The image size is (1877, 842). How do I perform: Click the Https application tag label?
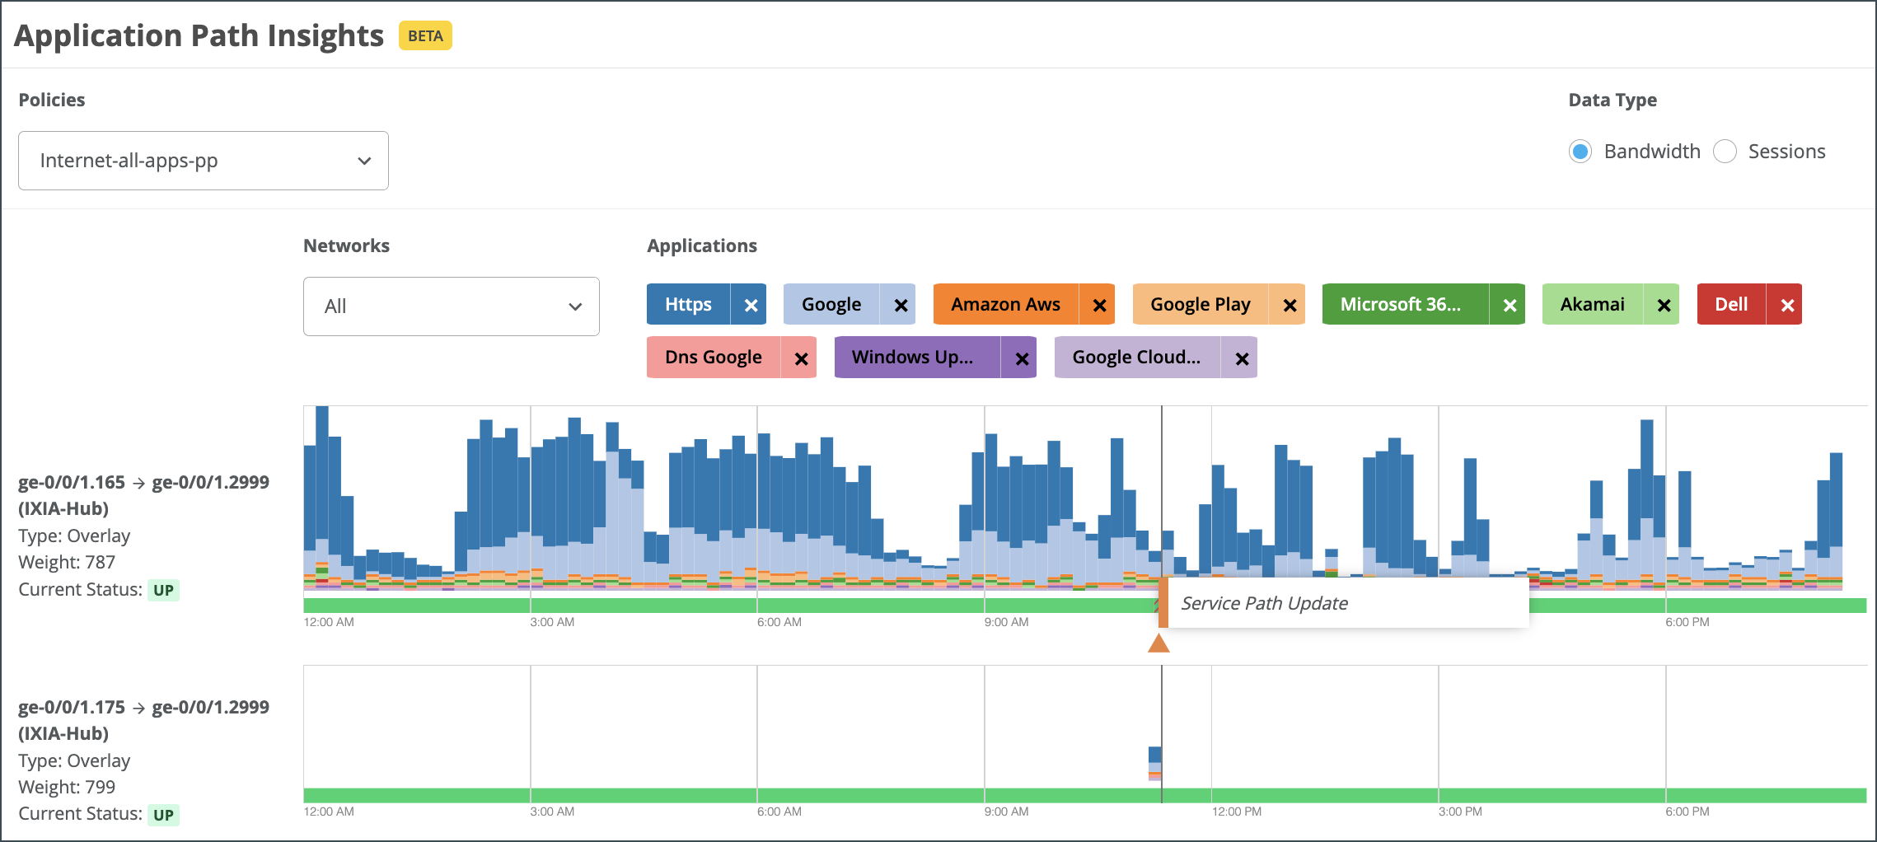(688, 305)
